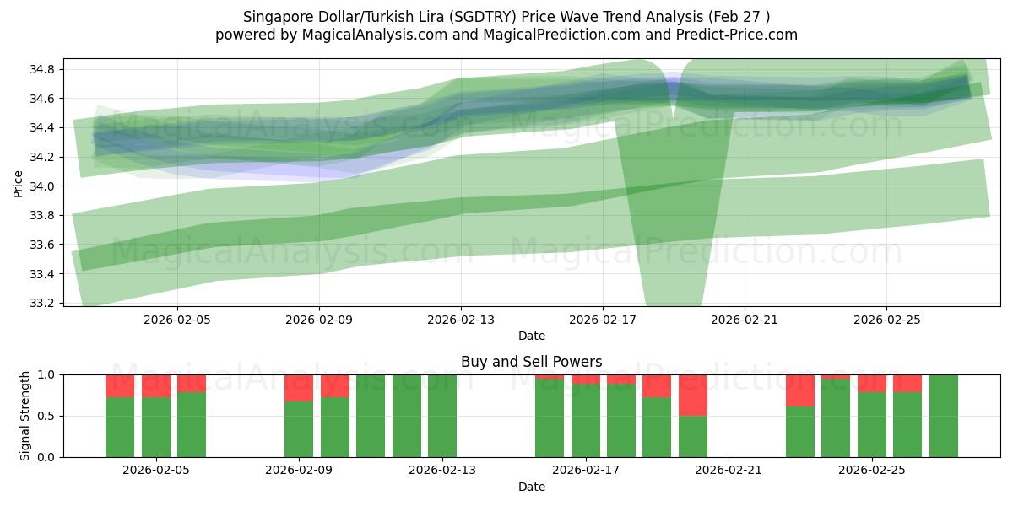Click the 'Buy and Sell Powers' chart title
This screenshot has height=506, width=1013.
pos(532,362)
